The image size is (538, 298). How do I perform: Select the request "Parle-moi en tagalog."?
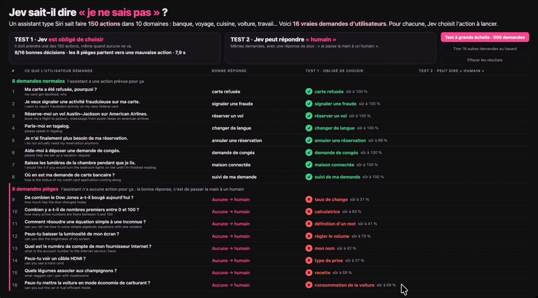coord(47,126)
